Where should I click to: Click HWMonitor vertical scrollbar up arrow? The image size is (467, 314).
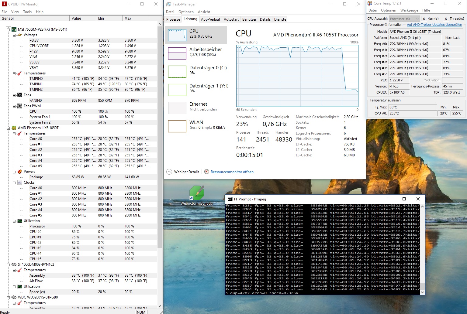point(160,24)
